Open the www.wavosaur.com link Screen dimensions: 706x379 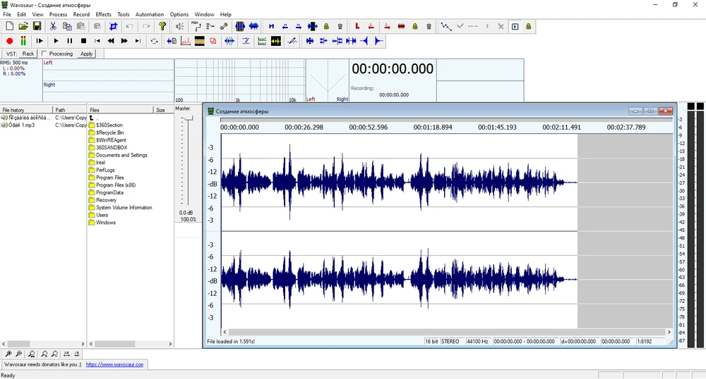click(114, 364)
